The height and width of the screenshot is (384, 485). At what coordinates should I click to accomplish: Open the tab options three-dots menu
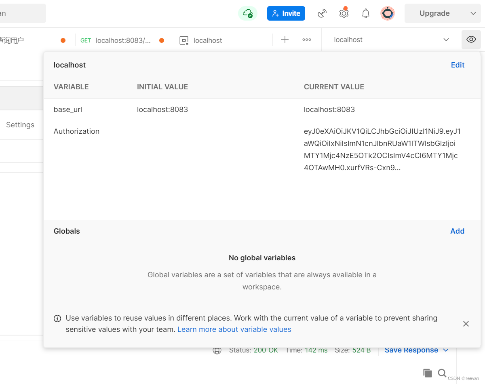pyautogui.click(x=307, y=40)
